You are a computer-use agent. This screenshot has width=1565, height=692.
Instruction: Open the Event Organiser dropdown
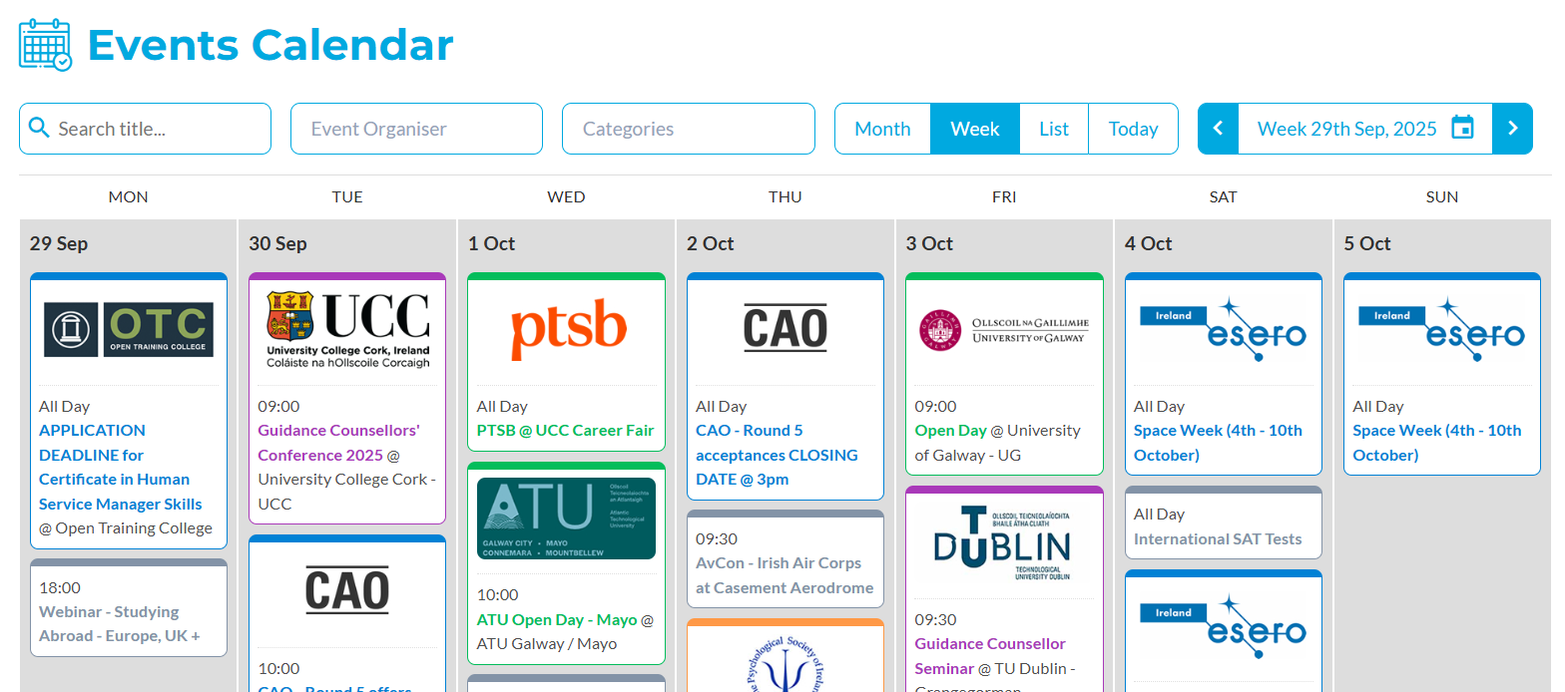(x=416, y=129)
